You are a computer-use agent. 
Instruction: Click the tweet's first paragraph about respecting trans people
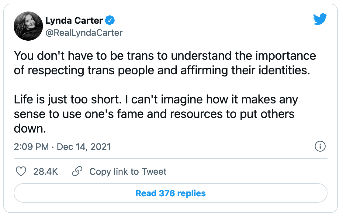pos(165,63)
